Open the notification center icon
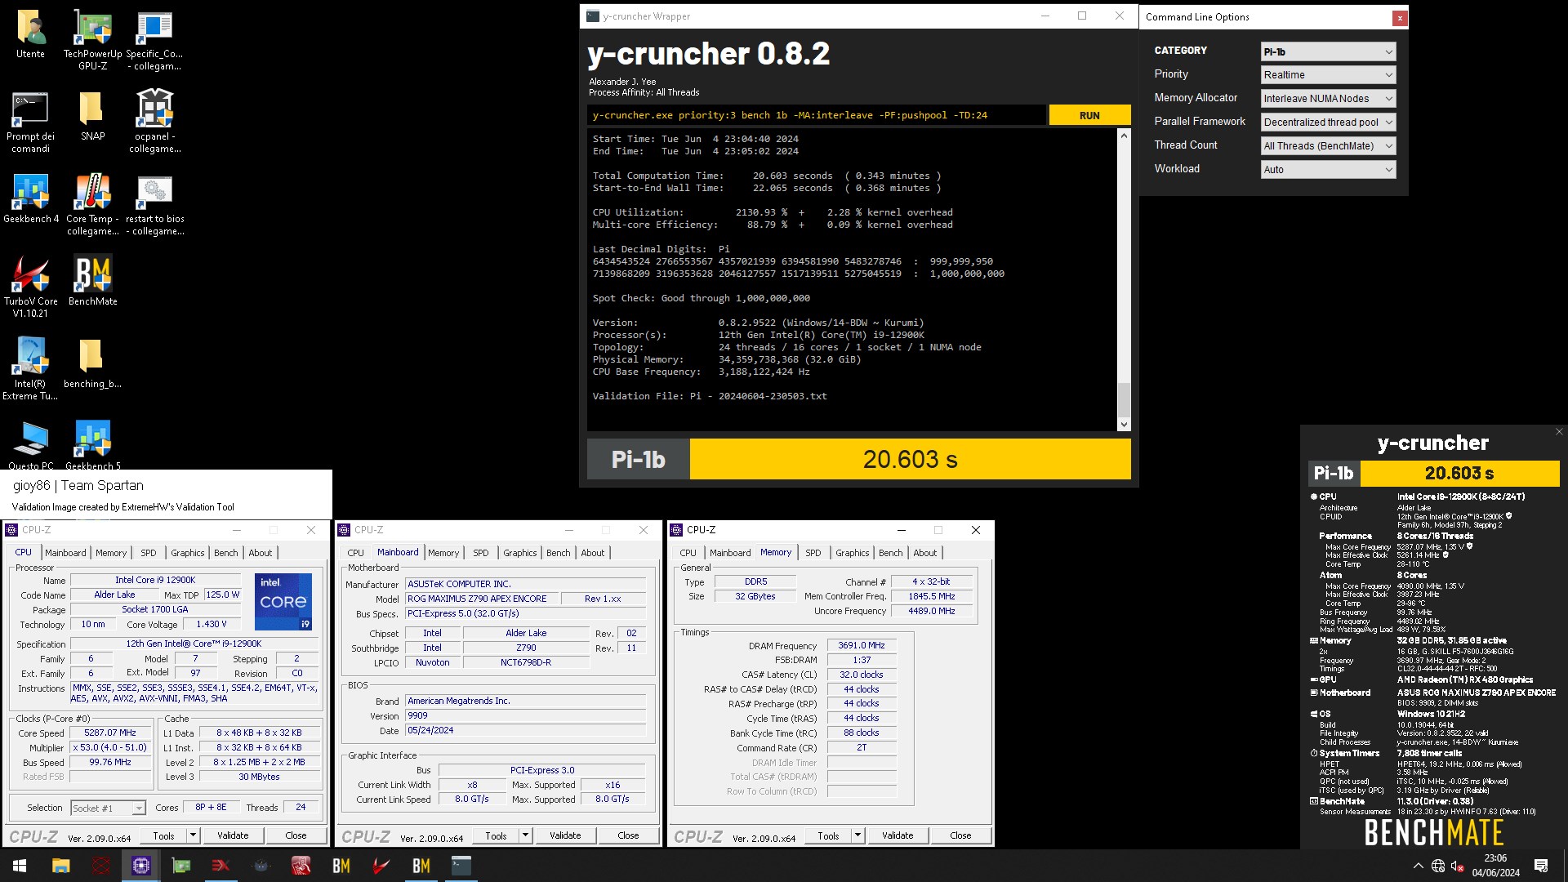 pyautogui.click(x=1541, y=866)
